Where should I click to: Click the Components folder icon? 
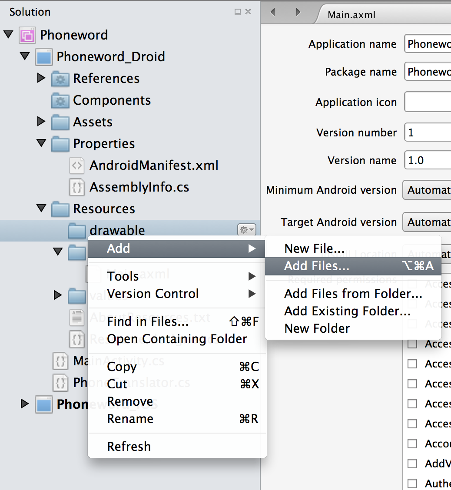[x=60, y=100]
